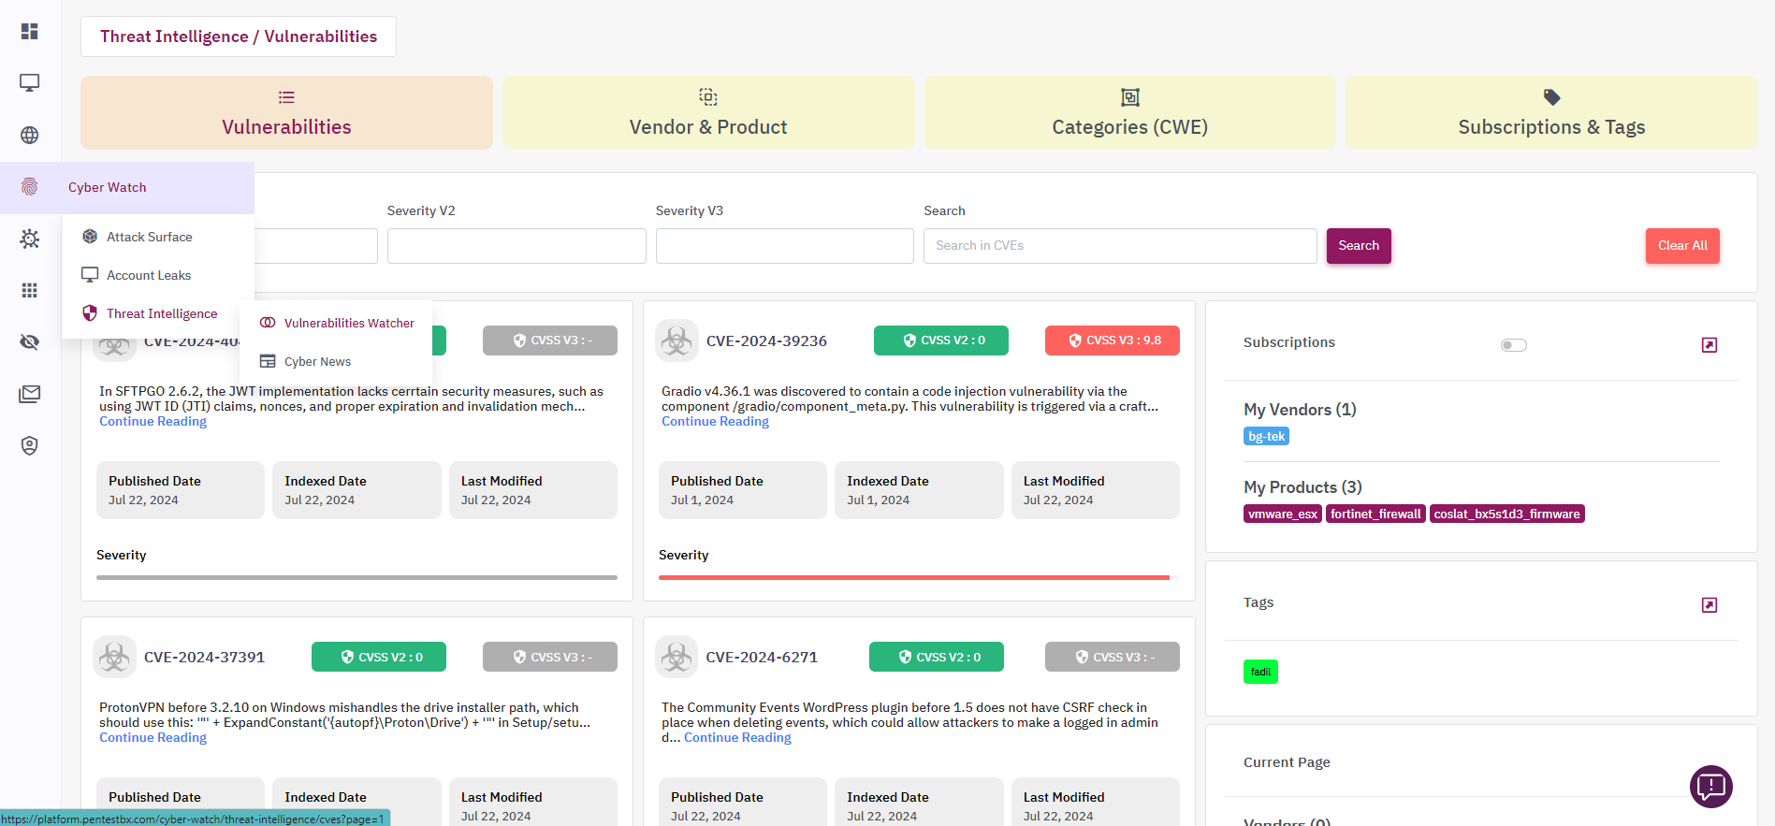1775x826 pixels.
Task: Click the monitor icon in left sidebar
Action: pos(30,82)
